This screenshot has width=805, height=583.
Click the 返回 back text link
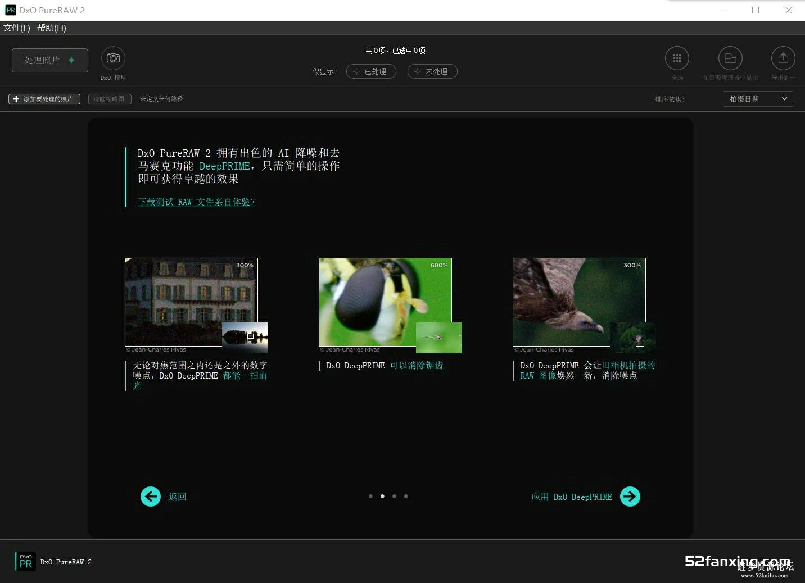point(178,497)
